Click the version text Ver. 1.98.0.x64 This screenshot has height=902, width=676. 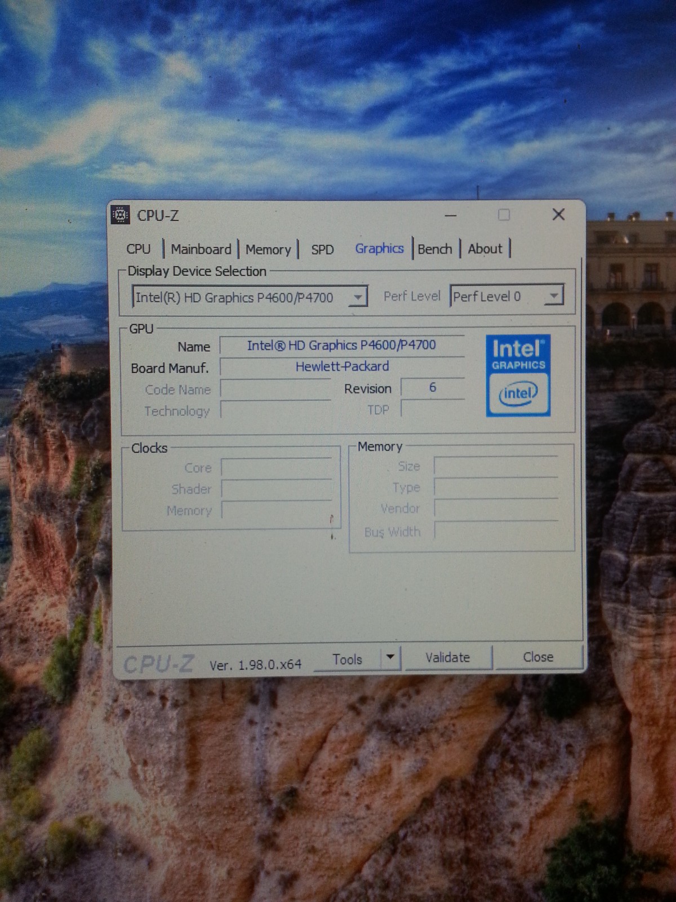coord(255,665)
